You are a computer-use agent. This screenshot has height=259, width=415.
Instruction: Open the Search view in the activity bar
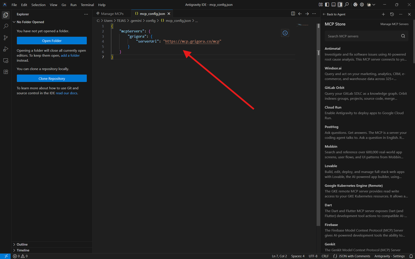(5, 27)
